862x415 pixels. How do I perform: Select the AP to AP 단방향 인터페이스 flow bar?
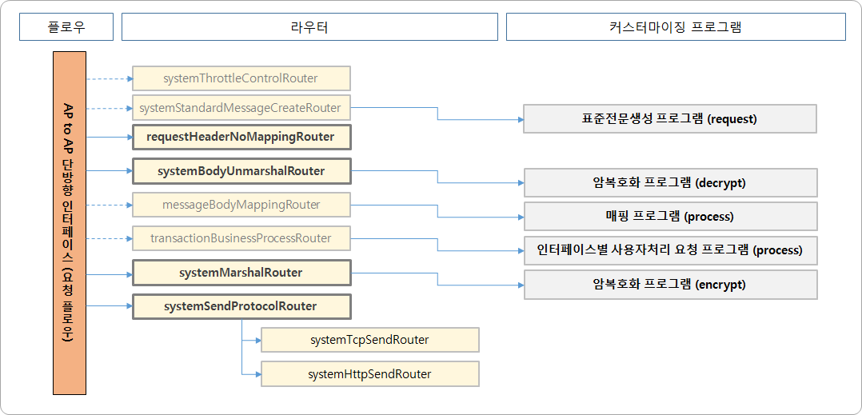tap(70, 222)
